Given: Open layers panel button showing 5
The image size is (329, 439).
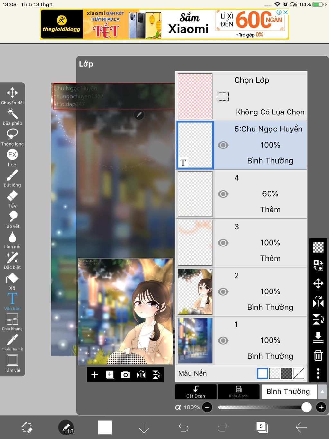Looking at the screenshot, I should pyautogui.click(x=262, y=427).
